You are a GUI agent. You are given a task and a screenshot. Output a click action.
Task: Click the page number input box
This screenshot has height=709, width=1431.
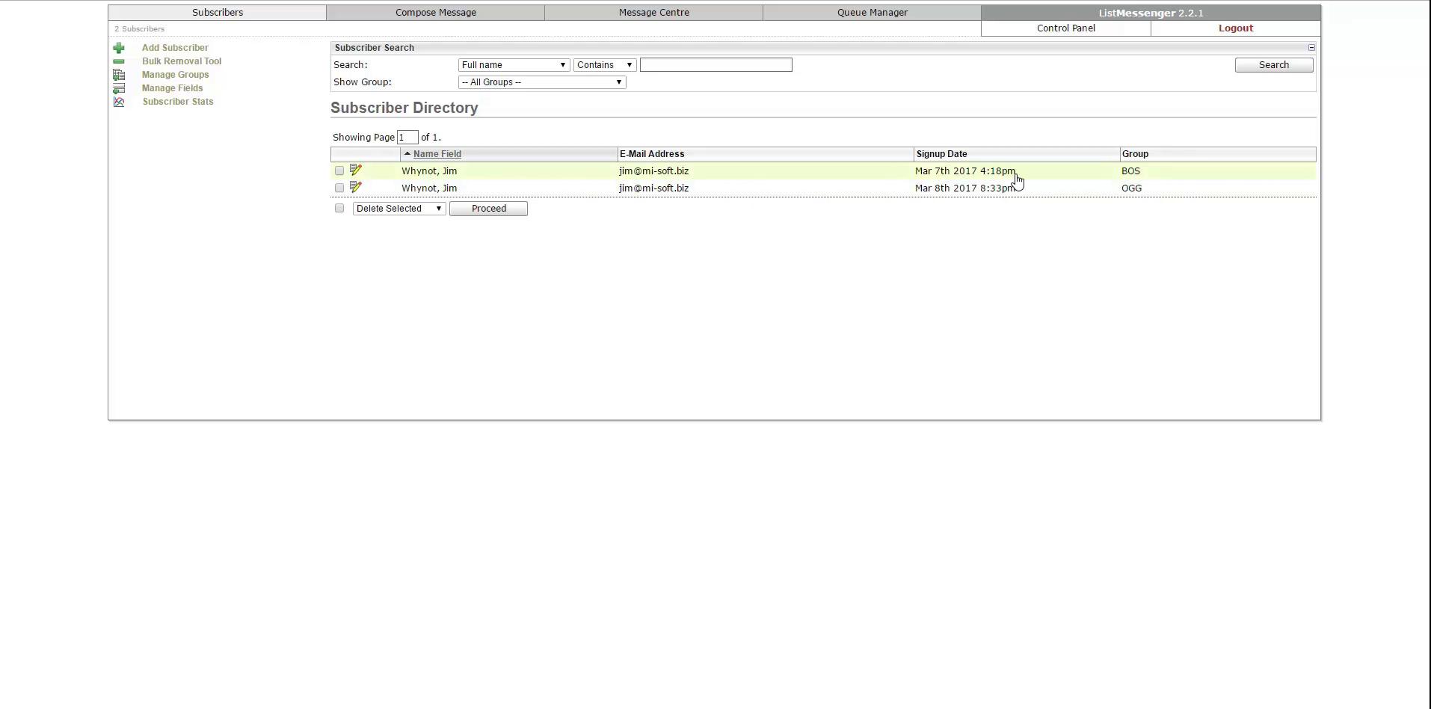point(407,138)
